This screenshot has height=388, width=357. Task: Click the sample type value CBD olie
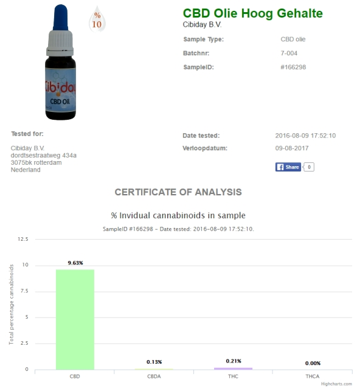point(293,39)
